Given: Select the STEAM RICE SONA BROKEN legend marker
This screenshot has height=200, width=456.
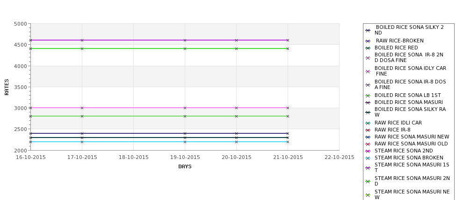Looking at the screenshot, I should tap(368, 158).
